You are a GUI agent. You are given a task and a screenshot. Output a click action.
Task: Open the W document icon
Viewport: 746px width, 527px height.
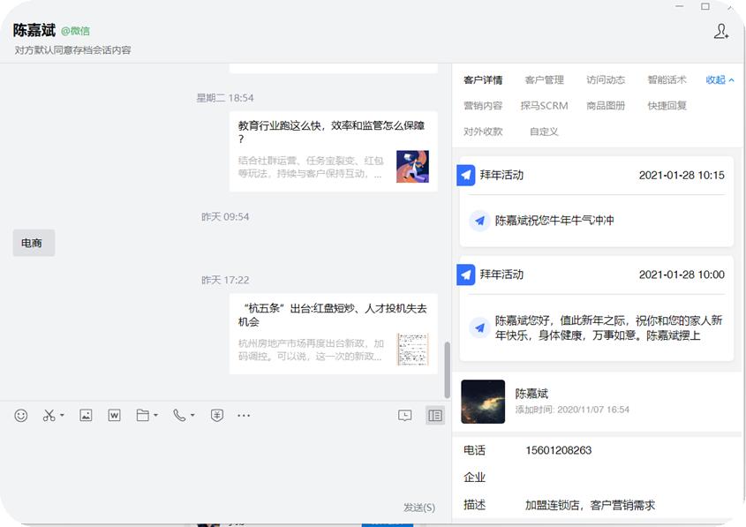point(114,416)
